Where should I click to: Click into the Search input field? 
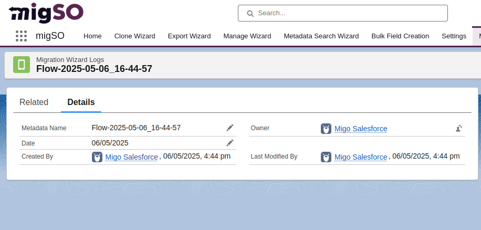pyautogui.click(x=347, y=13)
